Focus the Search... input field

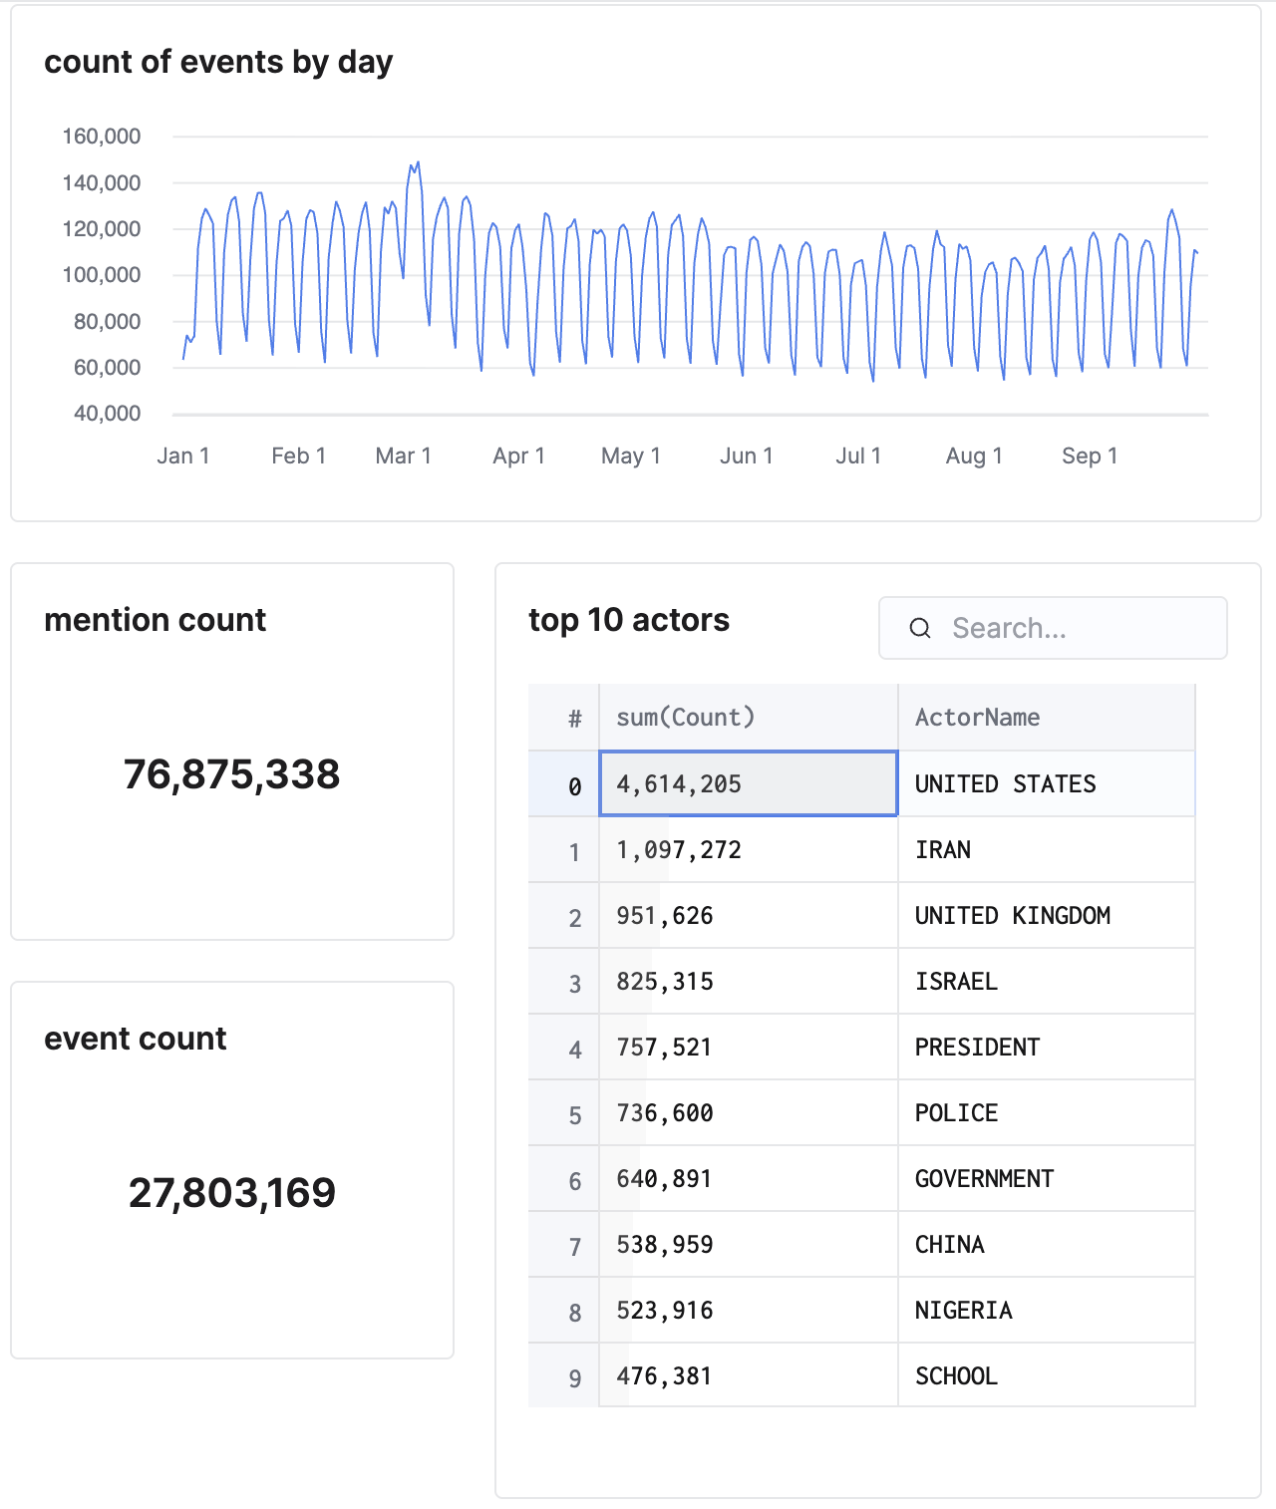click(x=1053, y=628)
